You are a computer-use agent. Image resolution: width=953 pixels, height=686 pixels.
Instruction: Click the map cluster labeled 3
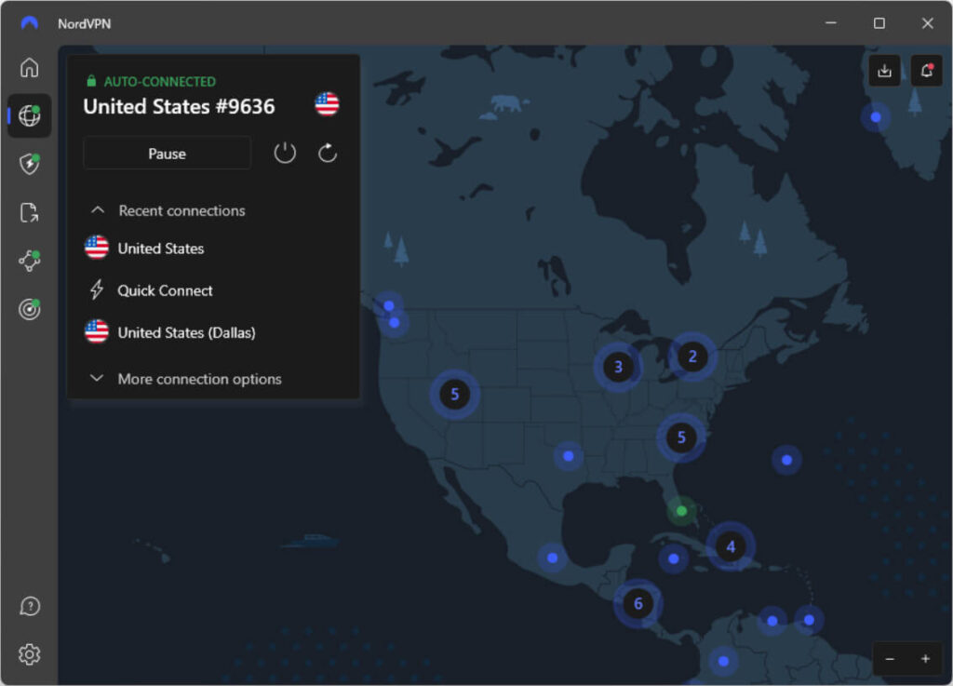[x=618, y=367]
